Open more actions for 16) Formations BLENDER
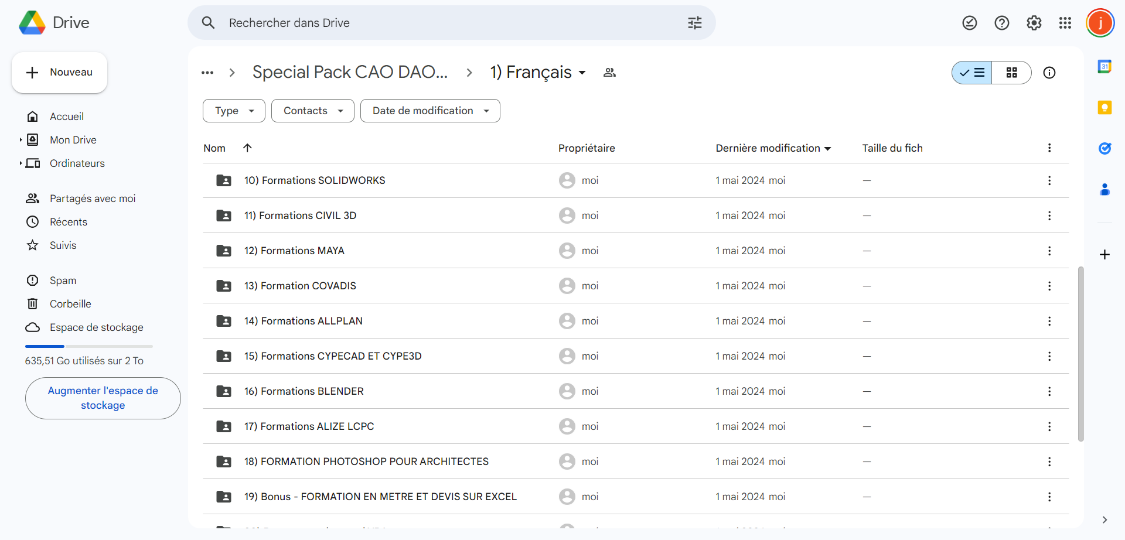 coord(1049,391)
